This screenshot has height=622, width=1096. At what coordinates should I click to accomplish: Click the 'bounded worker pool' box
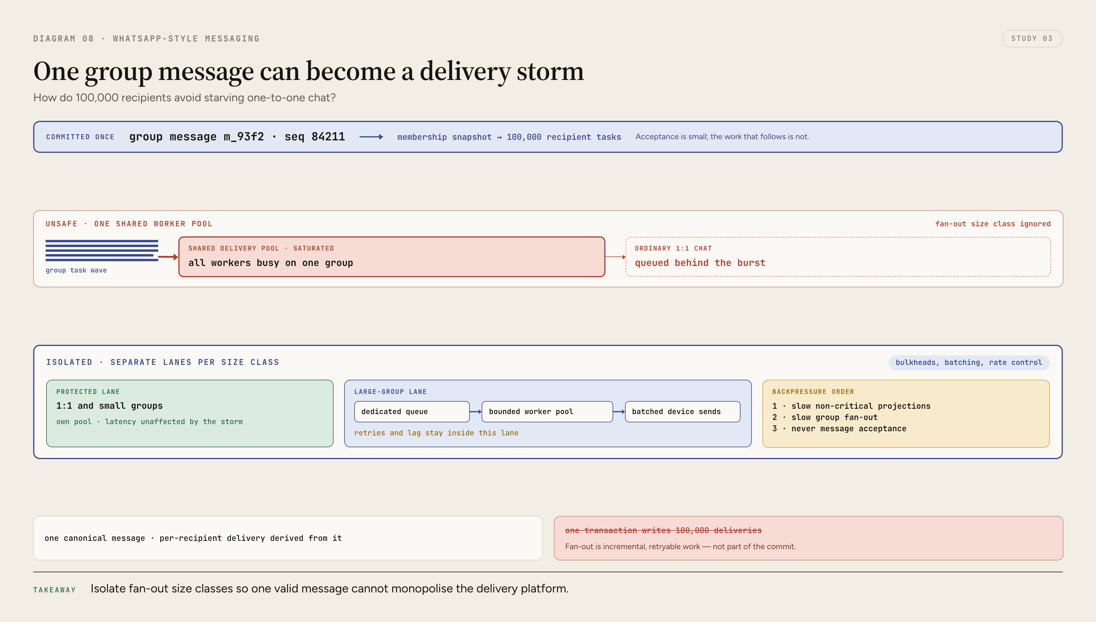(547, 412)
